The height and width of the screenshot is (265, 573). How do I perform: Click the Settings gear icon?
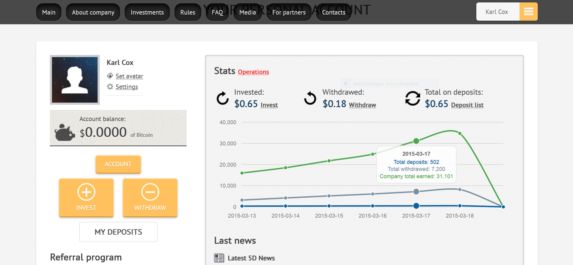(110, 87)
